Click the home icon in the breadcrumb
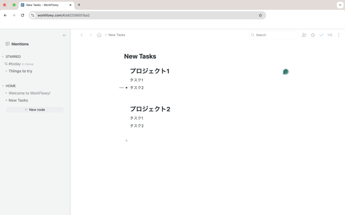The height and width of the screenshot is (215, 345). [99, 35]
